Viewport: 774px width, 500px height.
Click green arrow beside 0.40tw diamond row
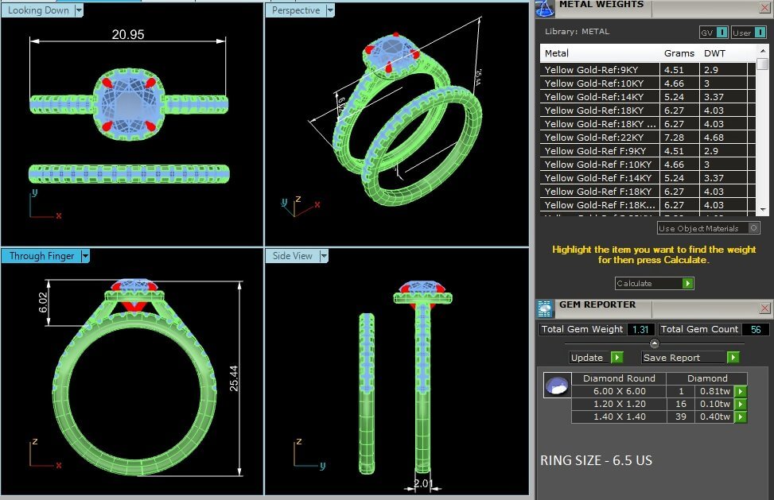pos(741,417)
